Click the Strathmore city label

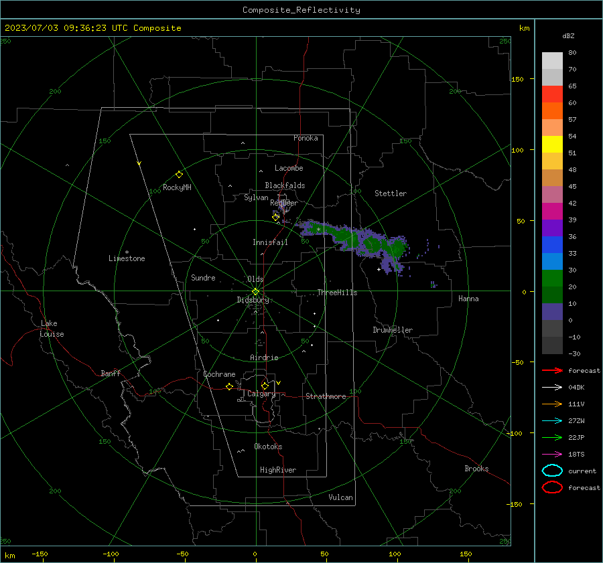click(x=326, y=396)
